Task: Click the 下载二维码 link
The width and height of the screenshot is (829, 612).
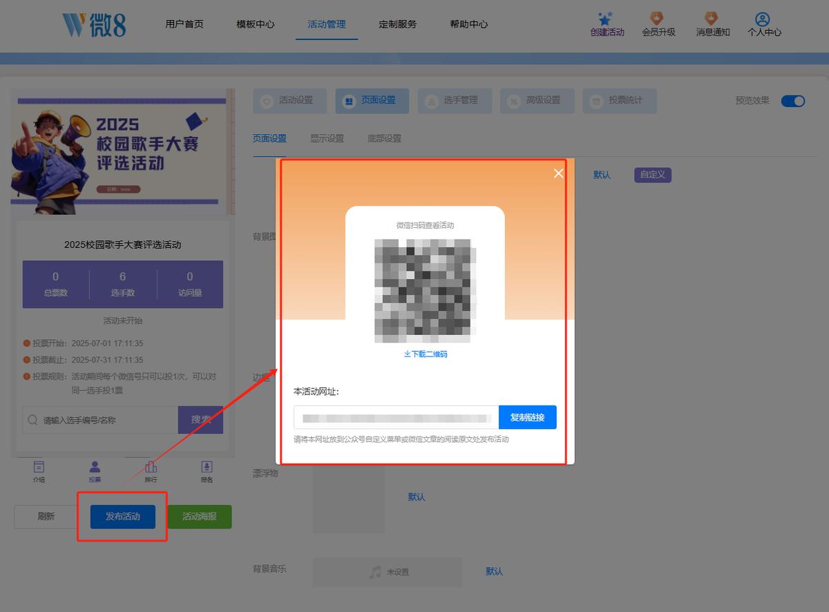Action: click(426, 354)
